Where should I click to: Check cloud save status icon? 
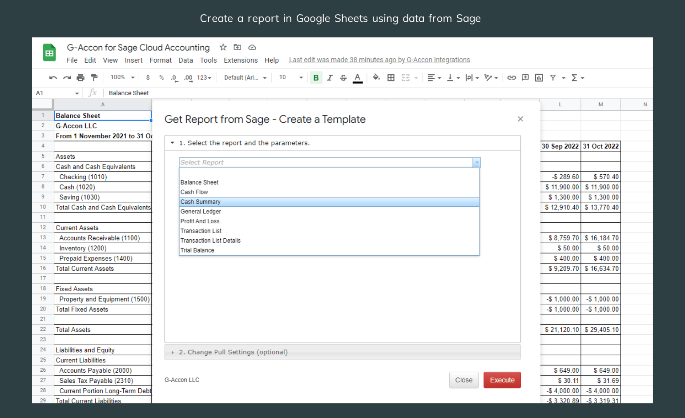coord(252,47)
